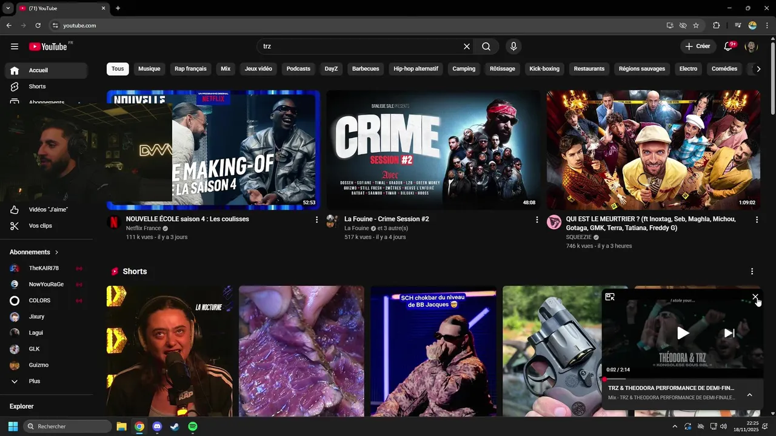Open the YouTube hamburger guide menu
Viewport: 776px width, 436px height.
click(15, 47)
